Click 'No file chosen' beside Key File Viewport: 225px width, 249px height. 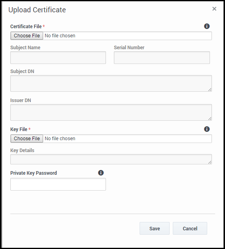(60, 139)
